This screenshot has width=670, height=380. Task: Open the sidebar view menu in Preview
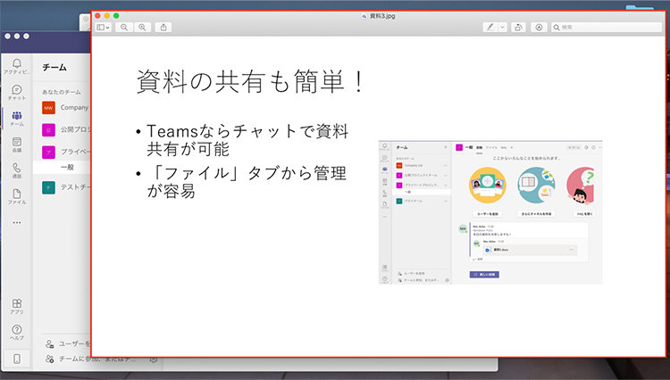point(104,28)
